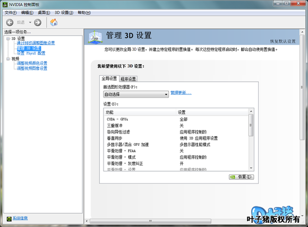Click the back navigation arrow icon
308x227 pixels.
click(10, 22)
